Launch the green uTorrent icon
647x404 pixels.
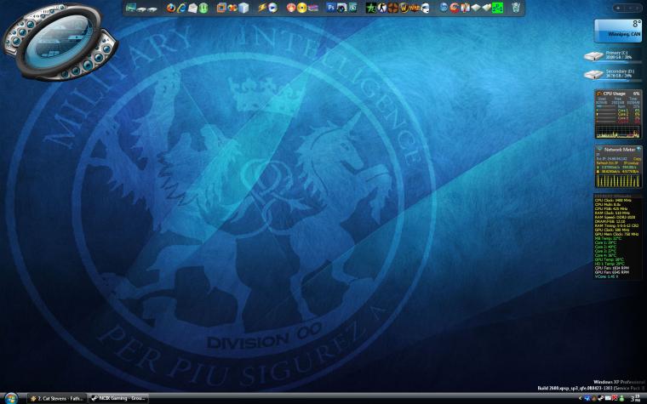tap(203, 8)
